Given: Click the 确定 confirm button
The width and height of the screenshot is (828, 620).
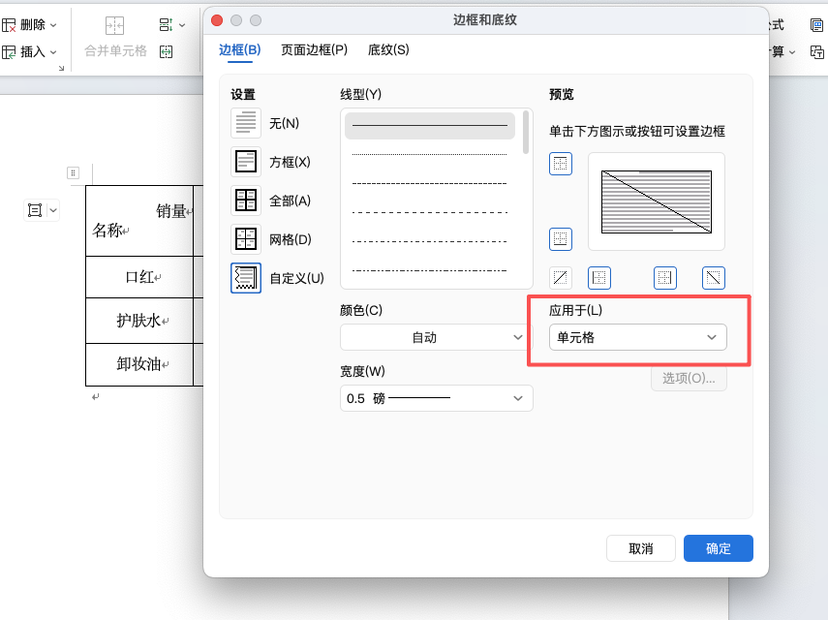Looking at the screenshot, I should 719,548.
